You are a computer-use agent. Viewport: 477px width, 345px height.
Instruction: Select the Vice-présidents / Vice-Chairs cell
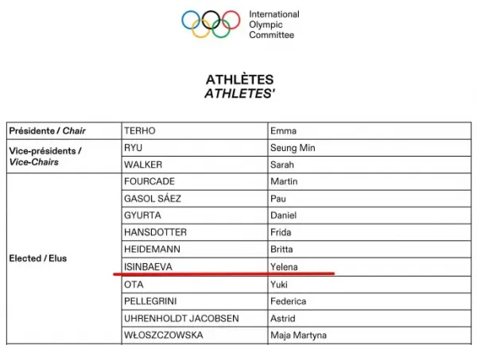tap(44, 156)
